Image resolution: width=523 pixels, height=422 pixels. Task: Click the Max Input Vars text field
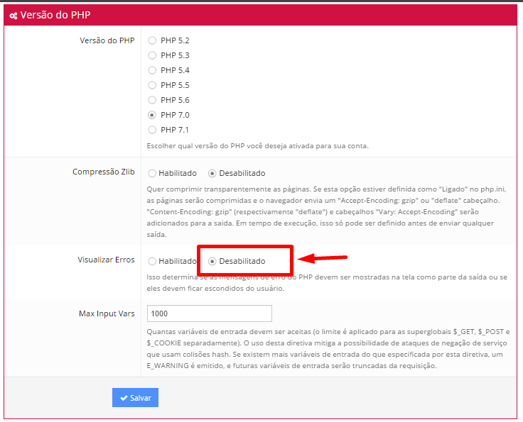pyautogui.click(x=209, y=313)
